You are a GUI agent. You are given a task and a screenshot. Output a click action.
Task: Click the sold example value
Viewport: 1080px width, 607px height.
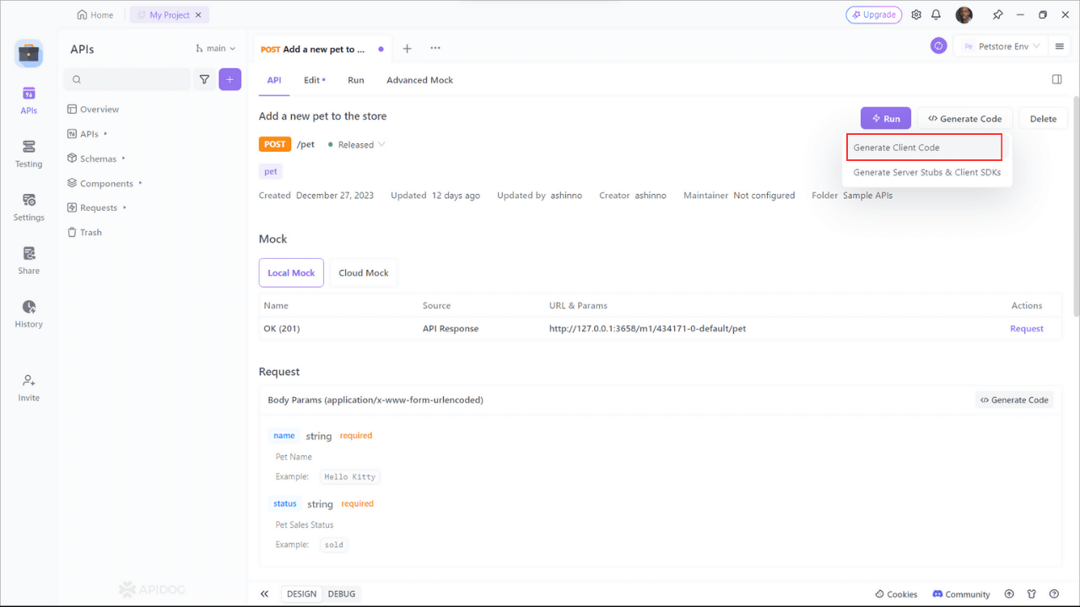[x=334, y=545]
